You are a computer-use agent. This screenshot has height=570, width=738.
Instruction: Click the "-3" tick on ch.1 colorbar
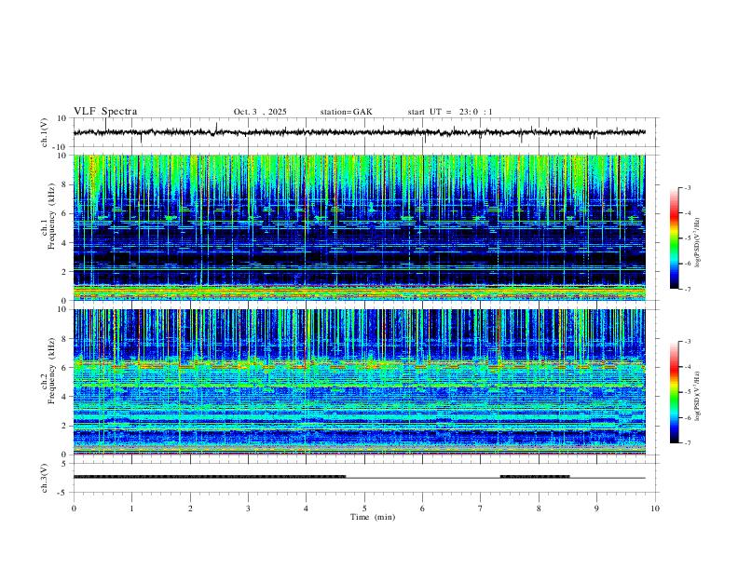pos(687,187)
